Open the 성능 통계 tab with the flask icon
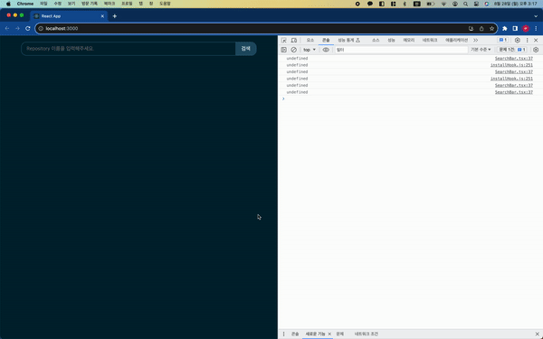This screenshot has height=339, width=543. tap(348, 40)
